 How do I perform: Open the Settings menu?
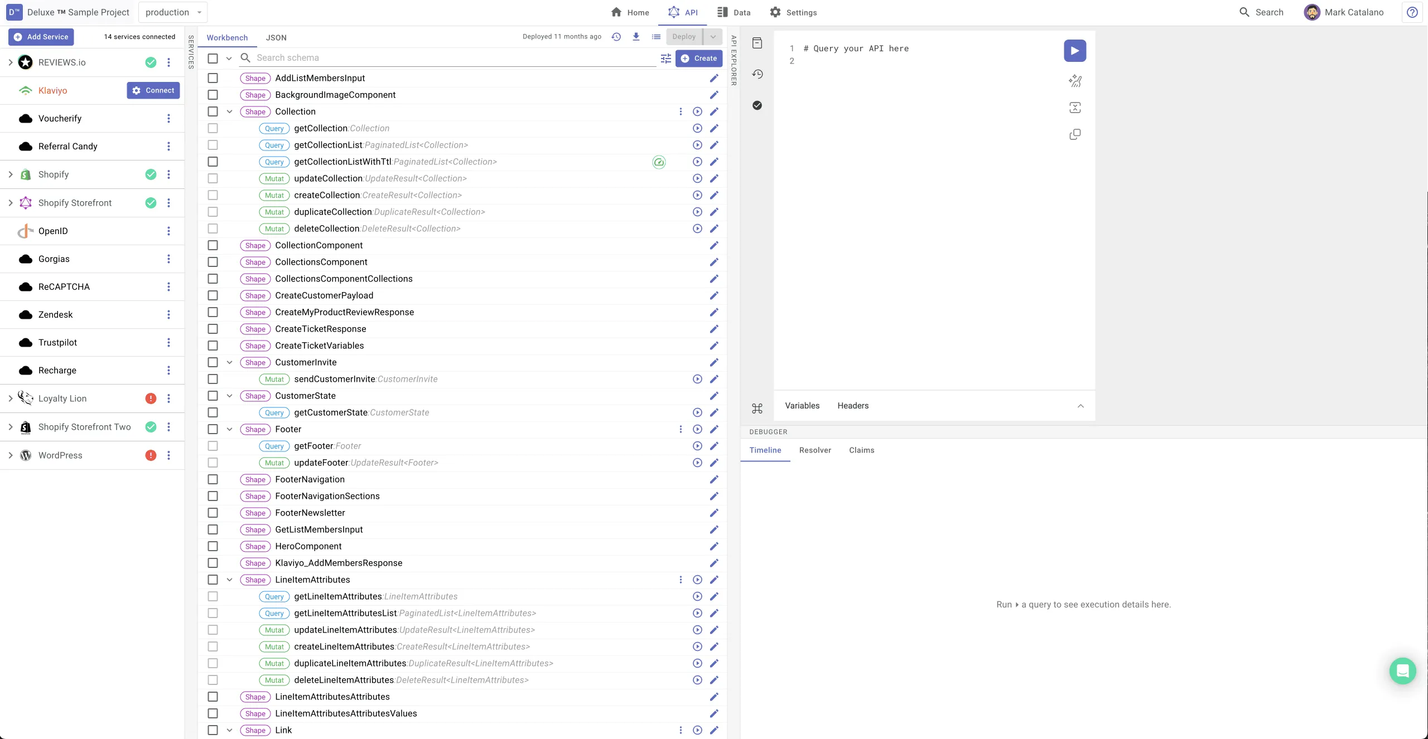793,12
